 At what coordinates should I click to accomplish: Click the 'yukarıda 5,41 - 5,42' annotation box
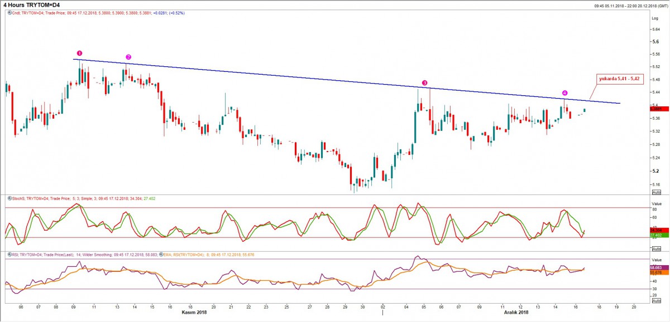pyautogui.click(x=620, y=79)
